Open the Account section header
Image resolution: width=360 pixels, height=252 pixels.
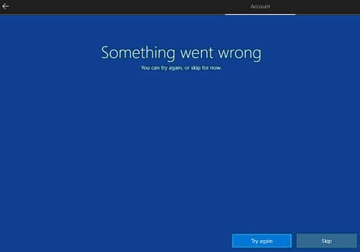260,6
